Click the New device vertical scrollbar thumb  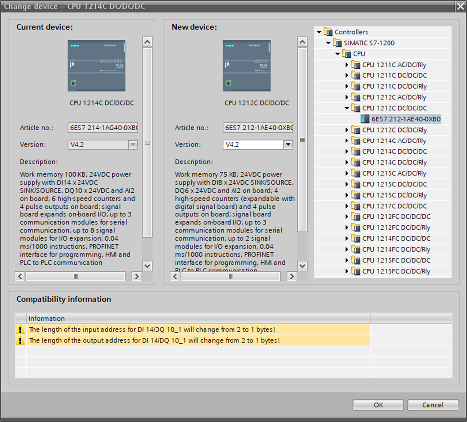(302, 140)
